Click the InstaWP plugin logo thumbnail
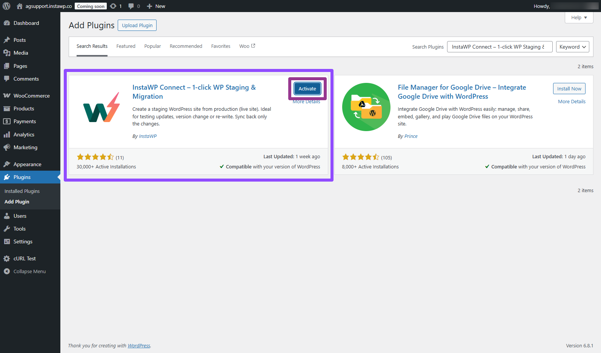The image size is (601, 353). click(x=101, y=107)
